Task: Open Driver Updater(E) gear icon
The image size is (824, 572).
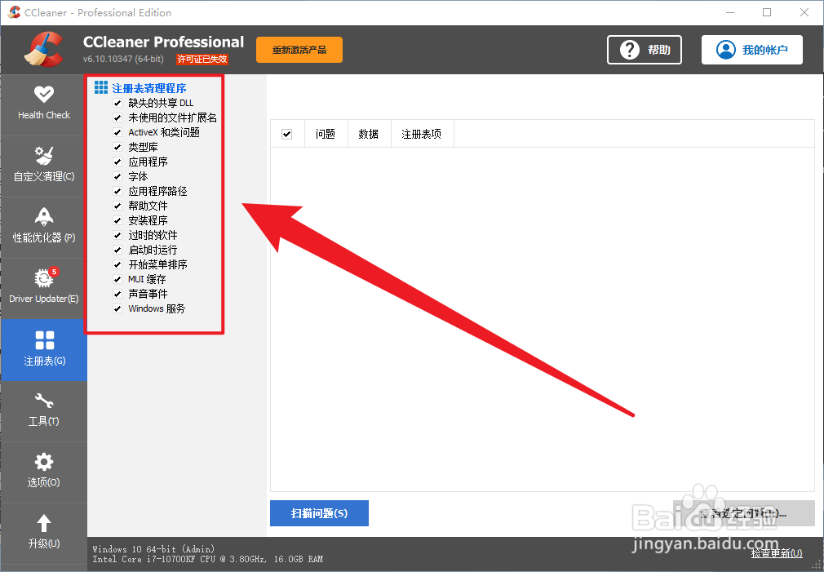Action: [43, 278]
